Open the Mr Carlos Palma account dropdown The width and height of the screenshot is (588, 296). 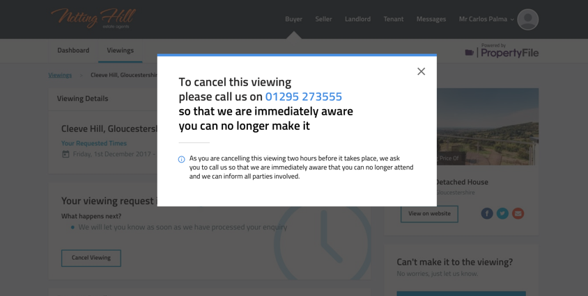pos(486,19)
